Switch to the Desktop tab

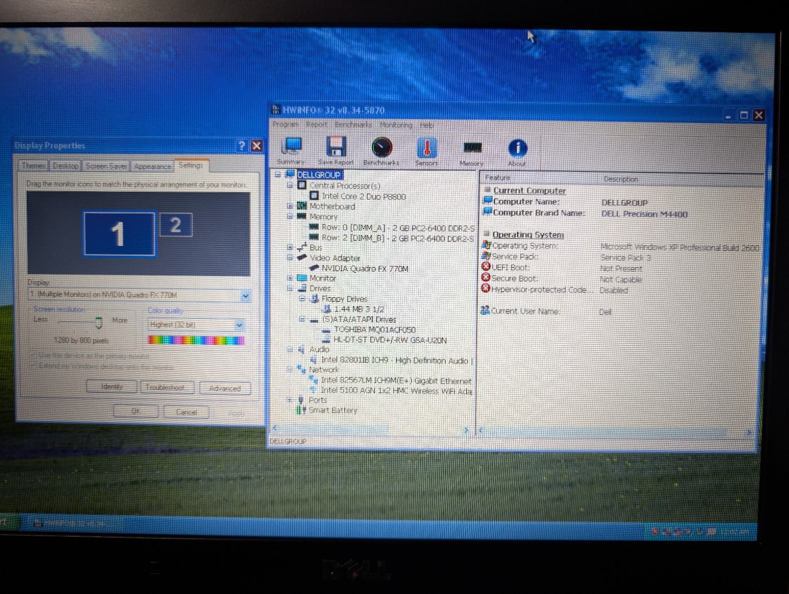pos(66,166)
